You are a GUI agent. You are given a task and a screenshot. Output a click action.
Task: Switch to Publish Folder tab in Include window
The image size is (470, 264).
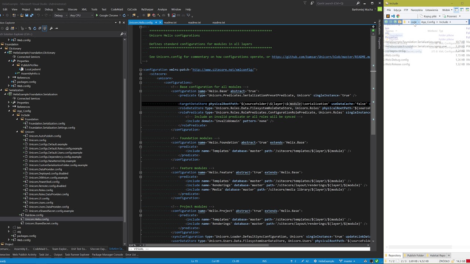415,255
